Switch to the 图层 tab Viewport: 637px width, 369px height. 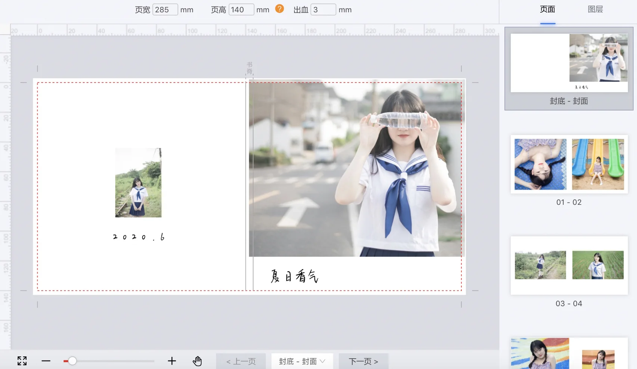tap(595, 10)
